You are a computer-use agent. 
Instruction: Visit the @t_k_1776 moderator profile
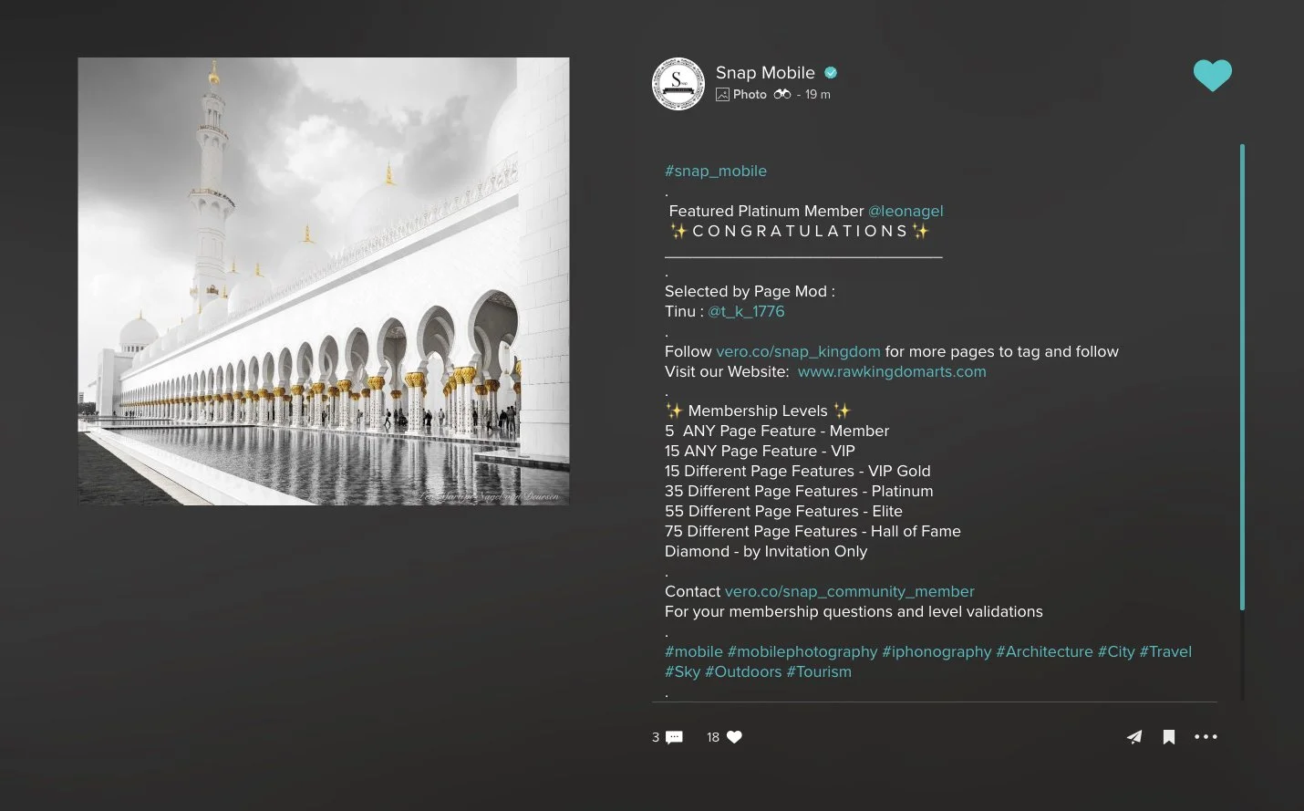pyautogui.click(x=746, y=311)
